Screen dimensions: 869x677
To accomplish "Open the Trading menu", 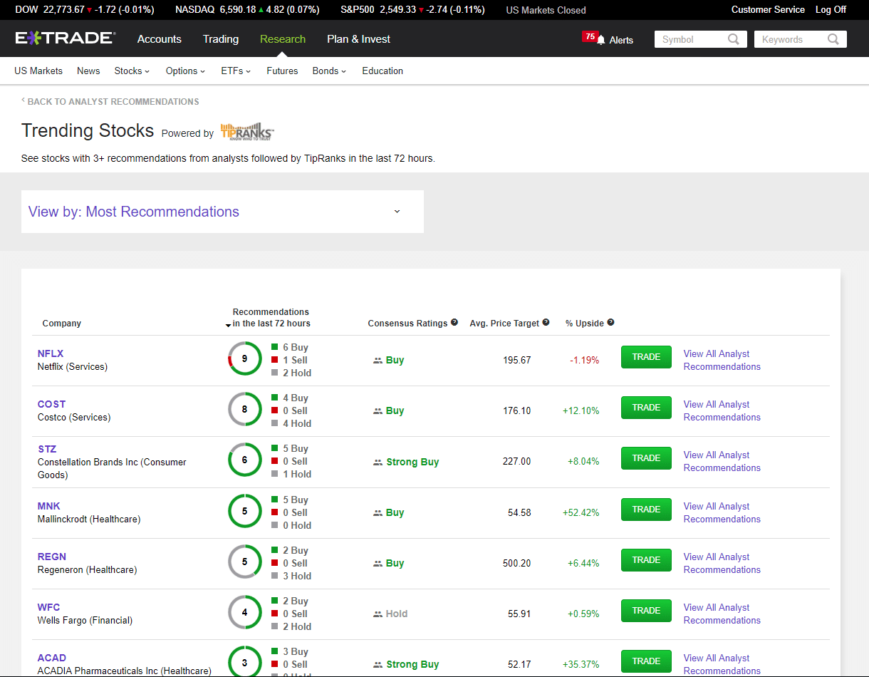I will pyautogui.click(x=220, y=39).
